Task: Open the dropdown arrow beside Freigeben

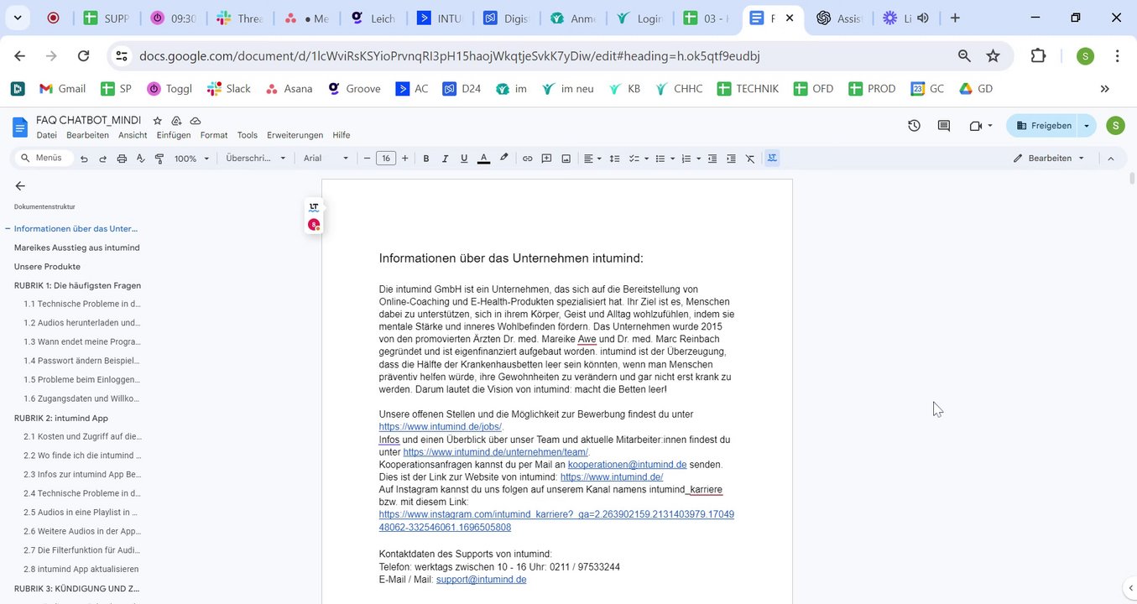Action: tap(1087, 126)
